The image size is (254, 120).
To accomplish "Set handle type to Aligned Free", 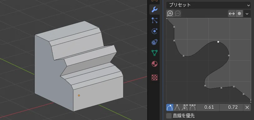I will (x=192, y=107).
